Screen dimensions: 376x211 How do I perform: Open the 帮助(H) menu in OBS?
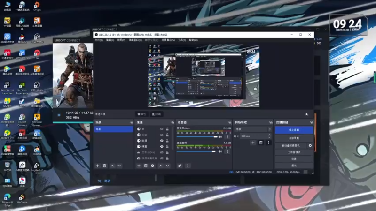tap(193, 40)
